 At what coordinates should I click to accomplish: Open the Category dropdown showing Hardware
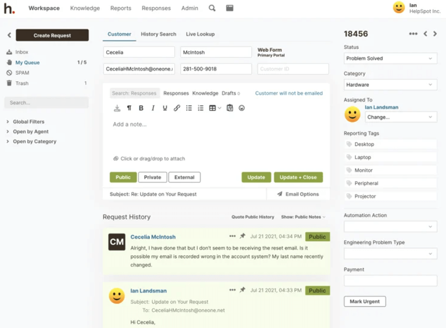390,85
